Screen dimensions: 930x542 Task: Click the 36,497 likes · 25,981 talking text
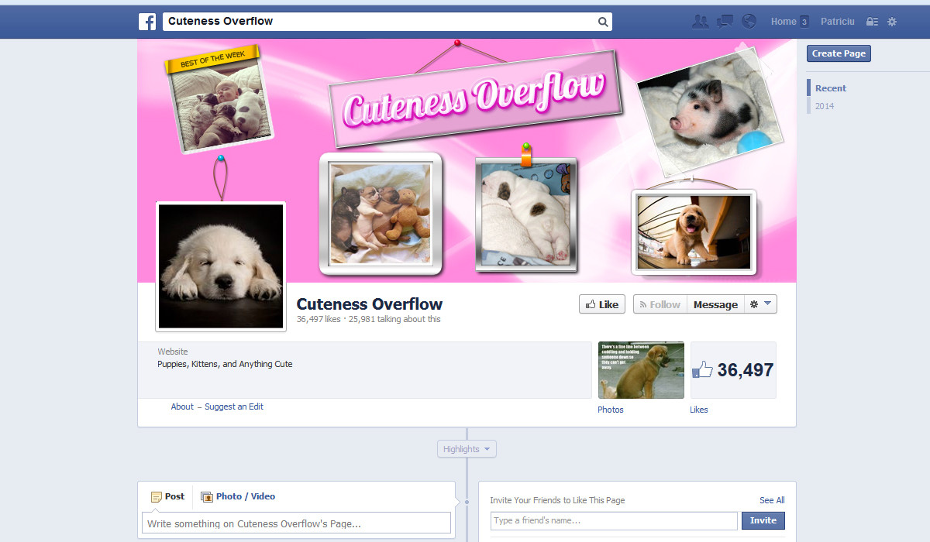(368, 319)
